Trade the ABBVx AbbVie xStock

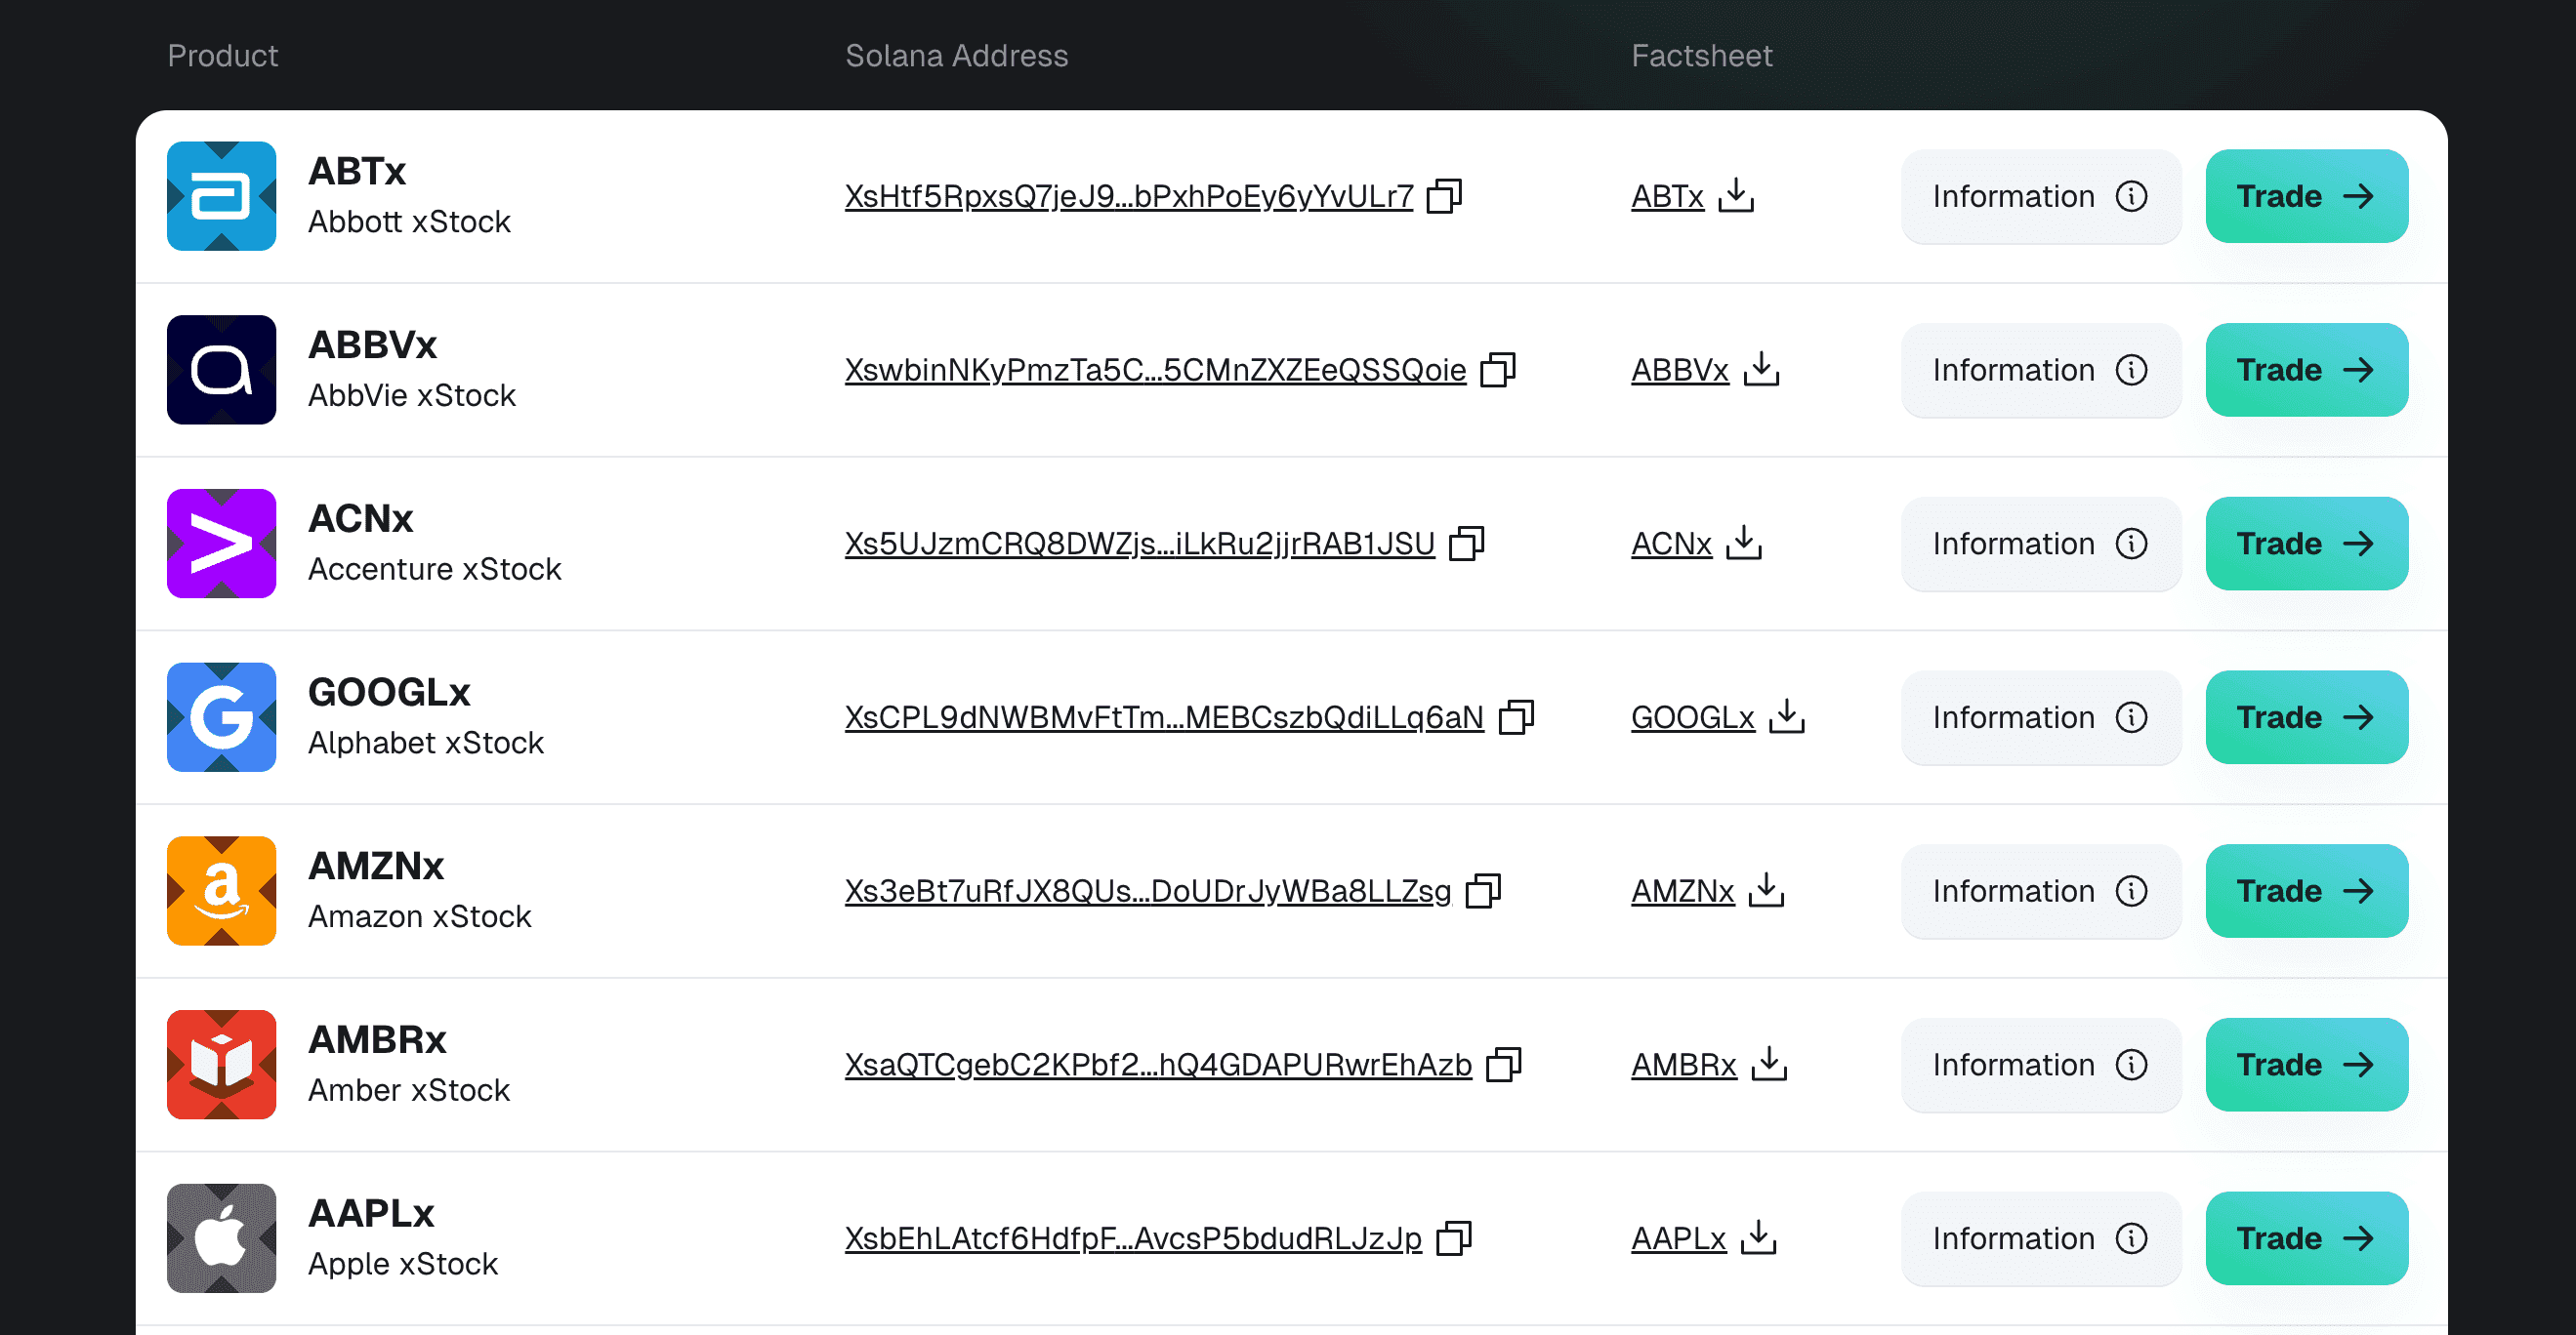coord(2307,370)
